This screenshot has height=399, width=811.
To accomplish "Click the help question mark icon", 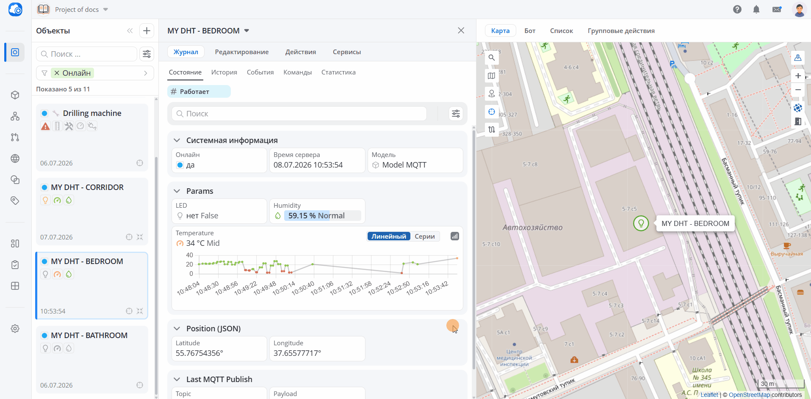I will (737, 9).
